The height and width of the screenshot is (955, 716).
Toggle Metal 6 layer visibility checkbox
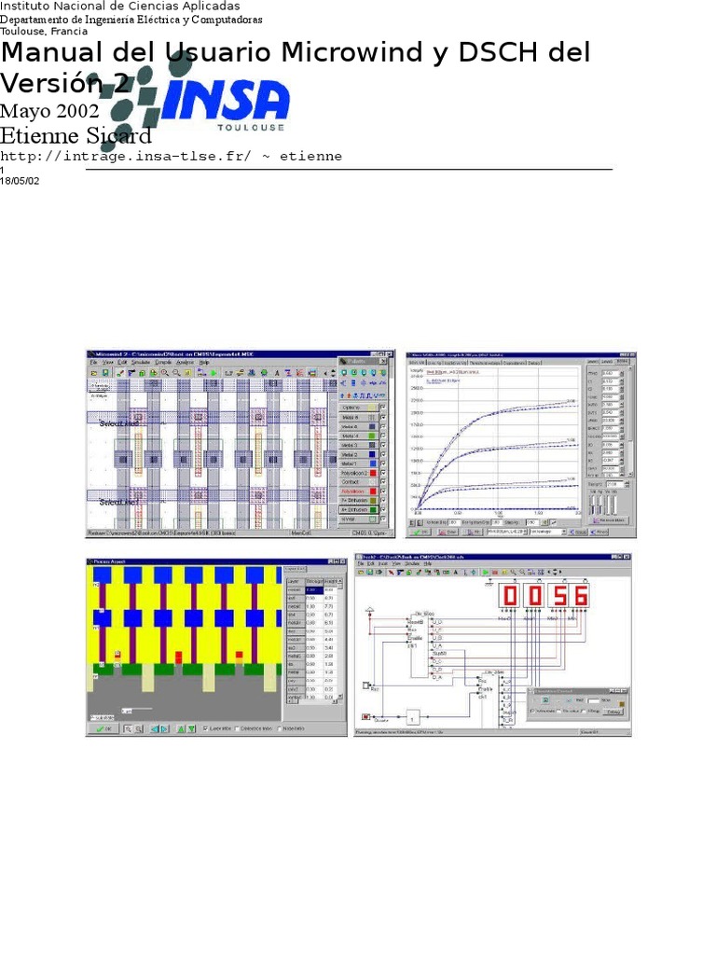383,417
